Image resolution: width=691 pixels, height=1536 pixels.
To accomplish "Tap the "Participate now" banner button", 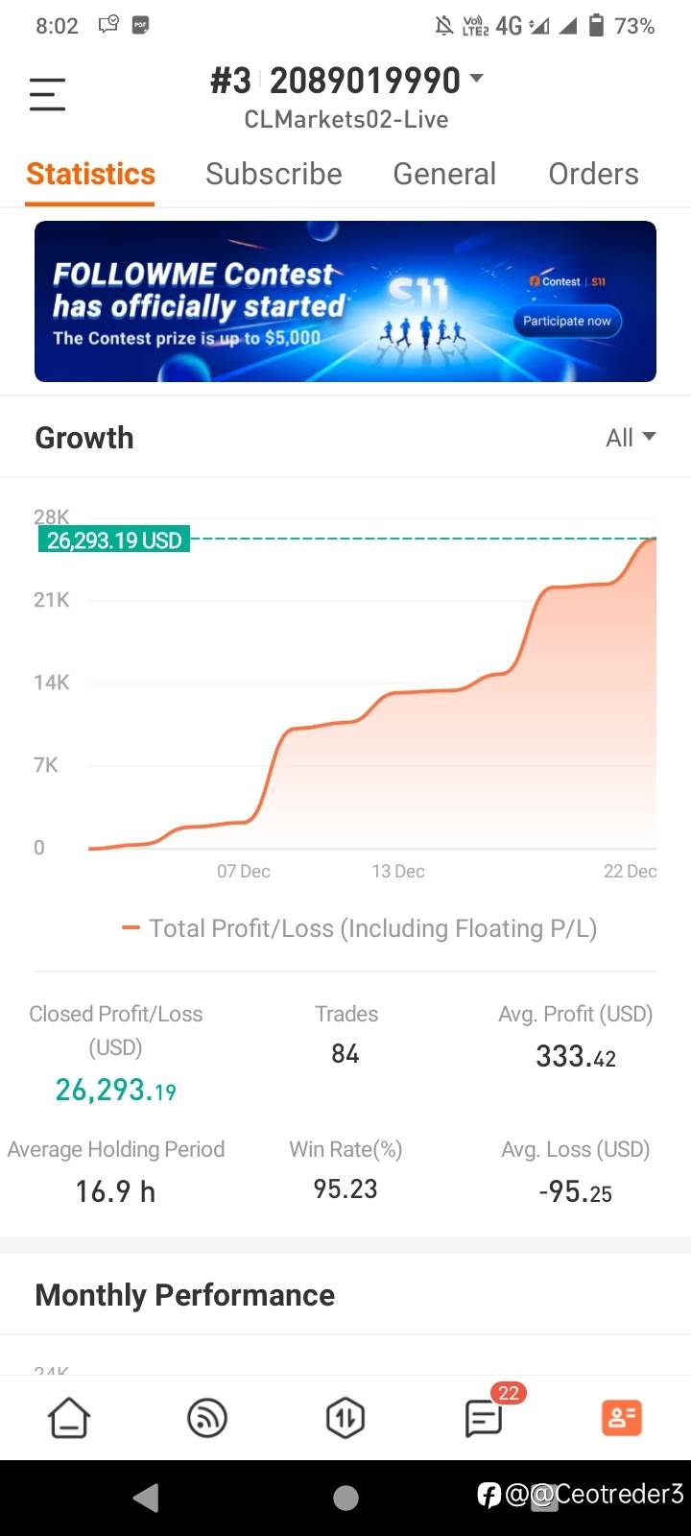I will click(566, 321).
